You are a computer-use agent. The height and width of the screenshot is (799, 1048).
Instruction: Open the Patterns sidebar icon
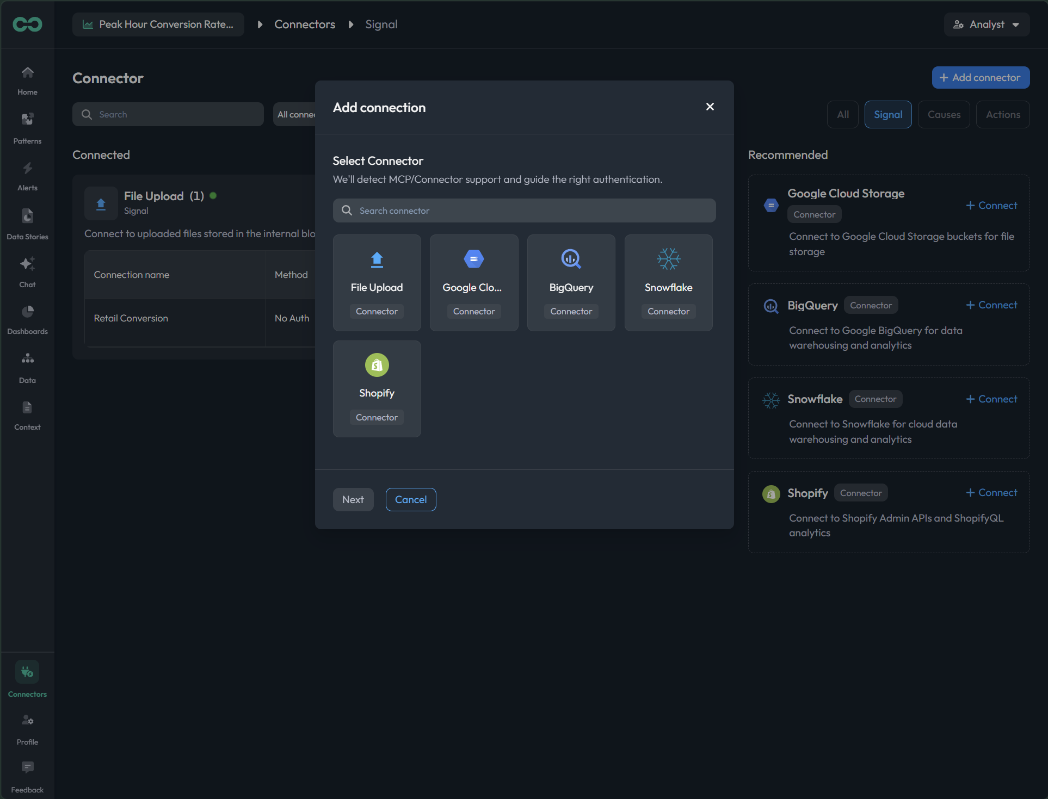[27, 128]
